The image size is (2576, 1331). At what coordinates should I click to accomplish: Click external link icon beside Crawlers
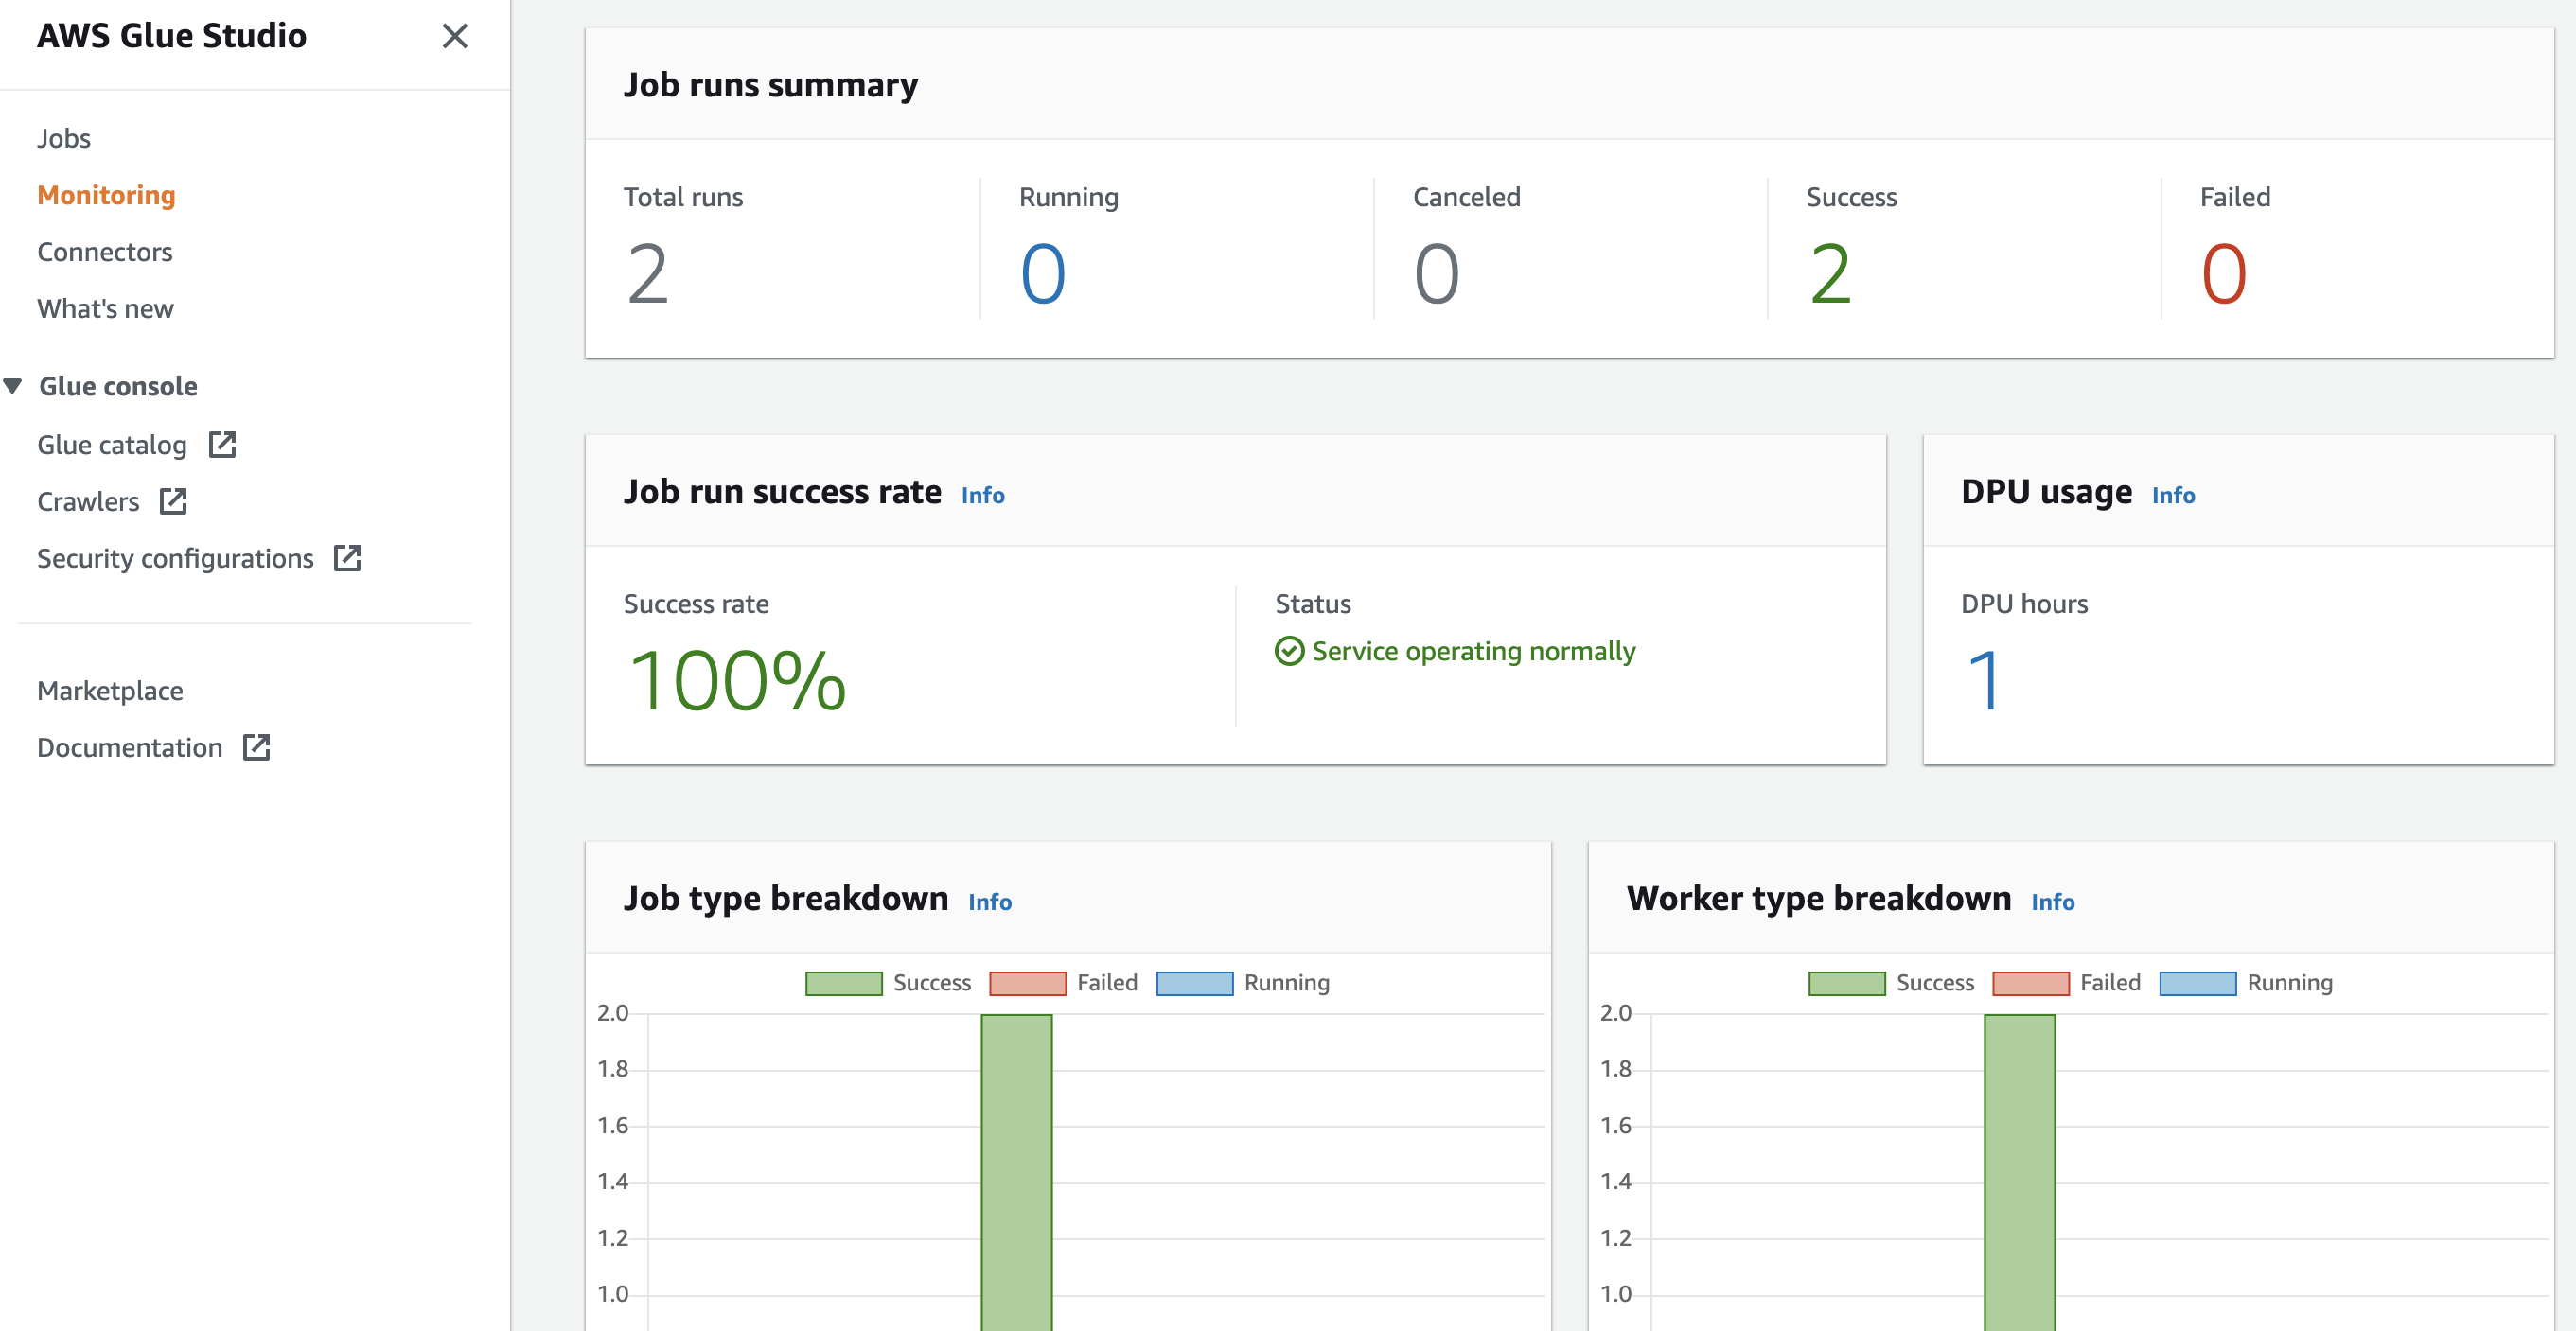click(x=173, y=500)
